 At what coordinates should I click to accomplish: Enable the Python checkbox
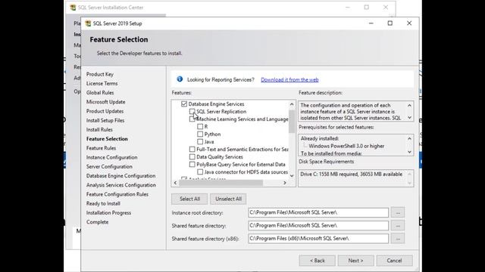(x=200, y=134)
